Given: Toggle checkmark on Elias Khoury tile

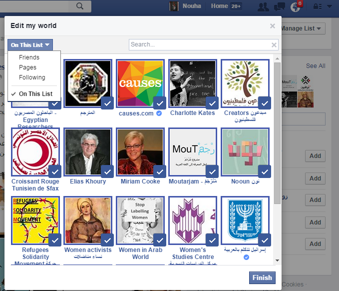Looking at the screenshot, I should point(107,171).
